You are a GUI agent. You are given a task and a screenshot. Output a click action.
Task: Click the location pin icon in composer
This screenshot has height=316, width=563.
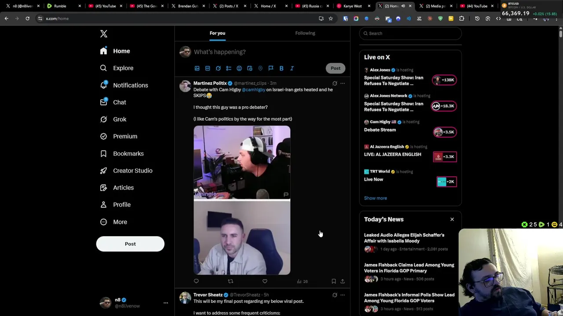pyautogui.click(x=260, y=68)
